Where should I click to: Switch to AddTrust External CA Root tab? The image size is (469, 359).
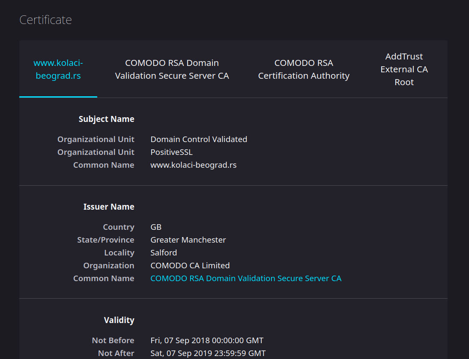404,69
